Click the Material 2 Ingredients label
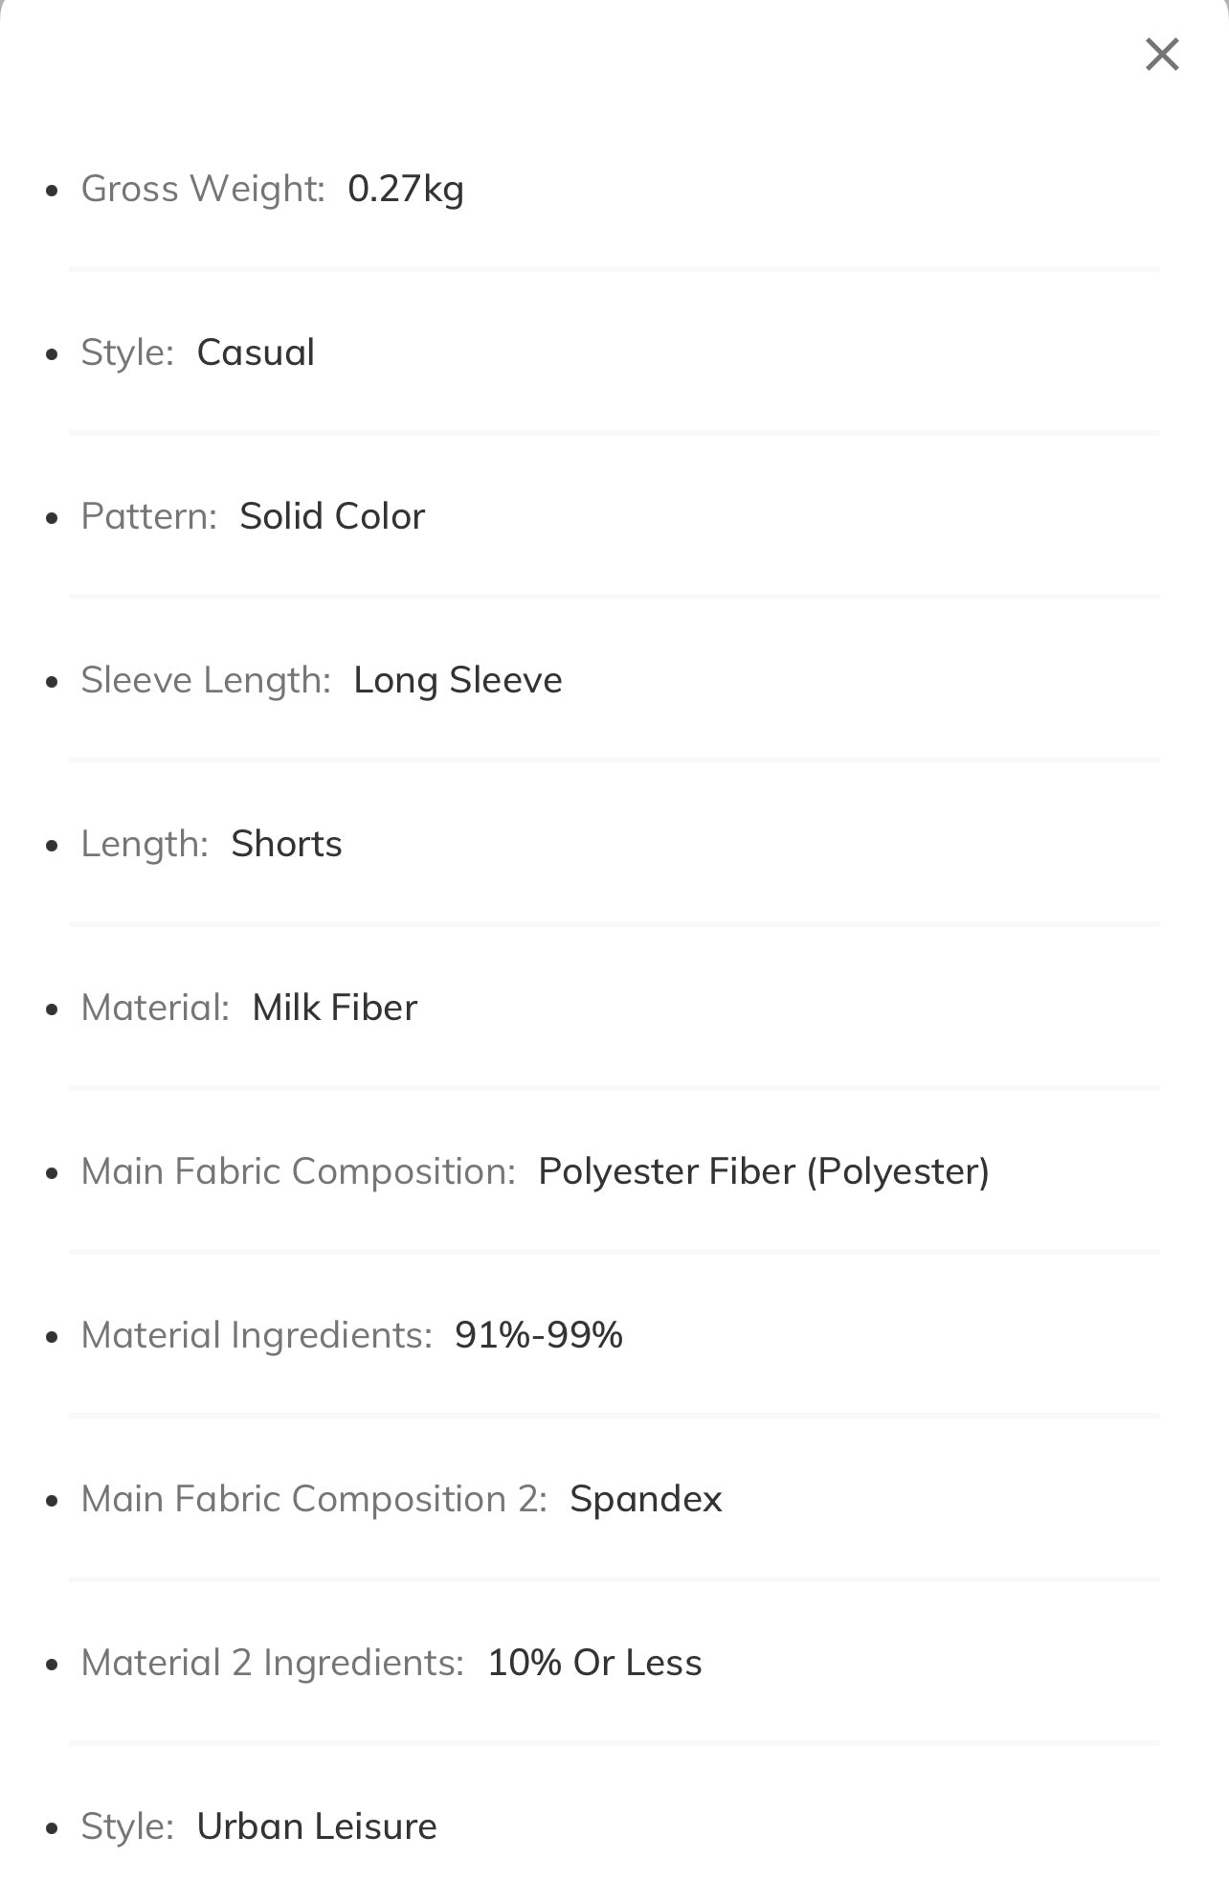Viewport: 1229px width, 1904px height. click(273, 1663)
